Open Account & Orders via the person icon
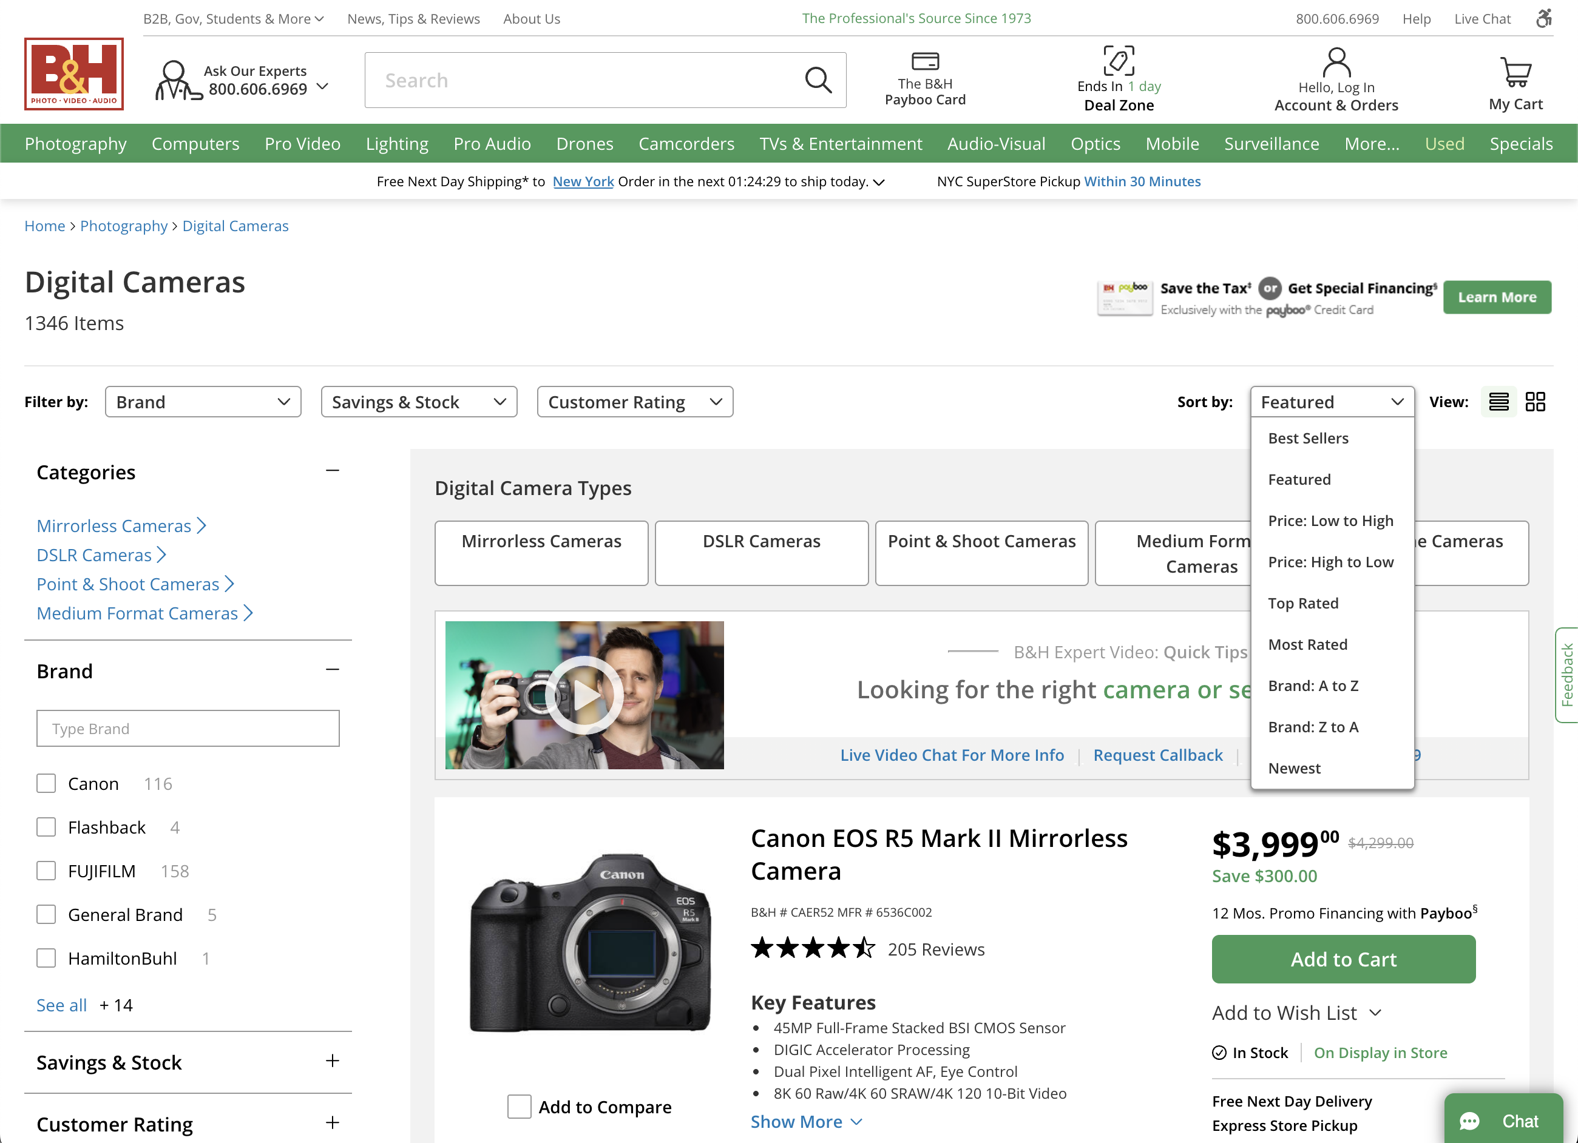Viewport: 1578px width, 1143px height. pos(1336,61)
